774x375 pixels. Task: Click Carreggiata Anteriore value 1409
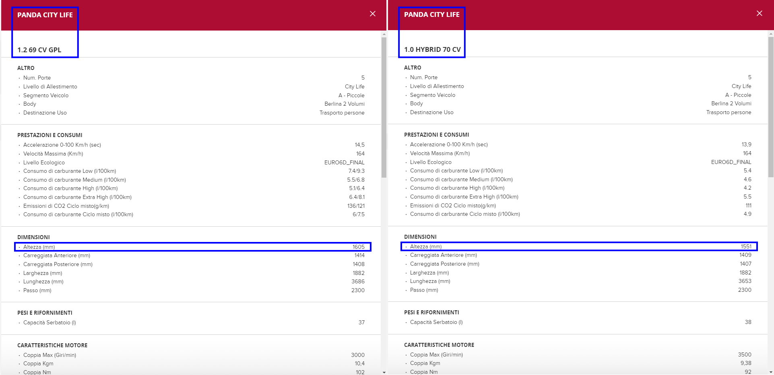click(x=745, y=255)
